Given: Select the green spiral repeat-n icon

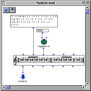Looking at the screenshot, I should (x=44, y=42).
